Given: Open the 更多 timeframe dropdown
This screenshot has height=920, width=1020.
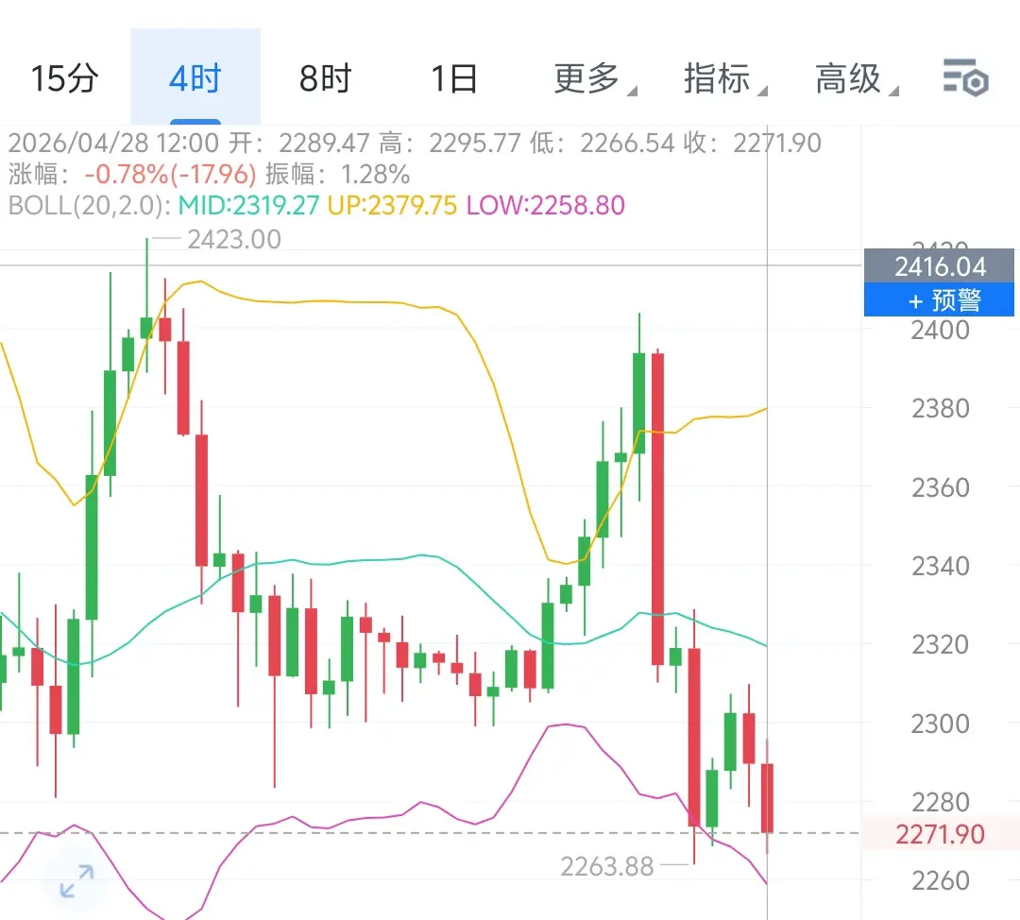Looking at the screenshot, I should 594,78.
